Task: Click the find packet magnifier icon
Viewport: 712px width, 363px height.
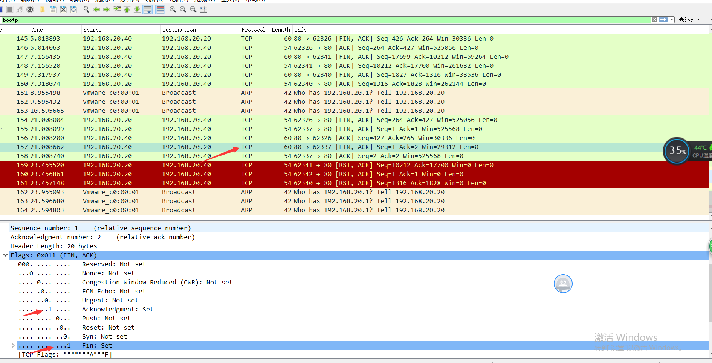Action: point(86,9)
